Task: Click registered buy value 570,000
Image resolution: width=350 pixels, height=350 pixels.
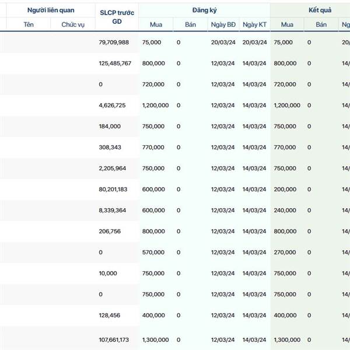Action: point(153,252)
